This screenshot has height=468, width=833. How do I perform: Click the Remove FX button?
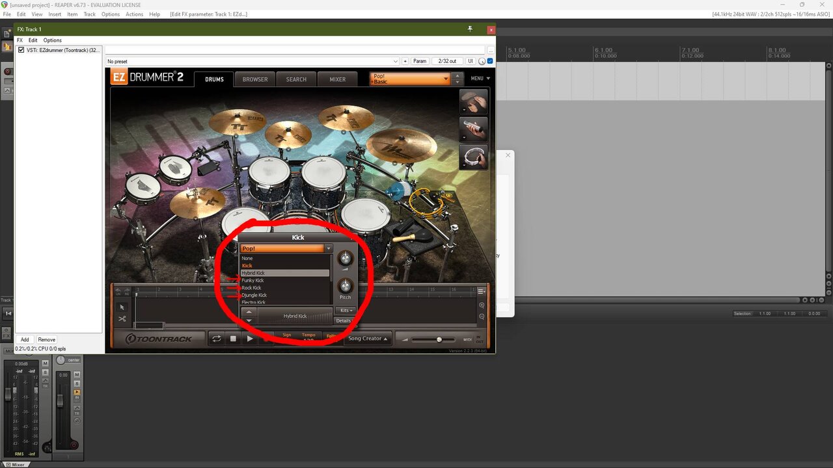coord(46,339)
